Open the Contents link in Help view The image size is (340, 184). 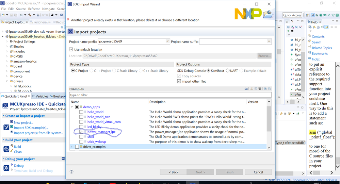click(x=318, y=37)
